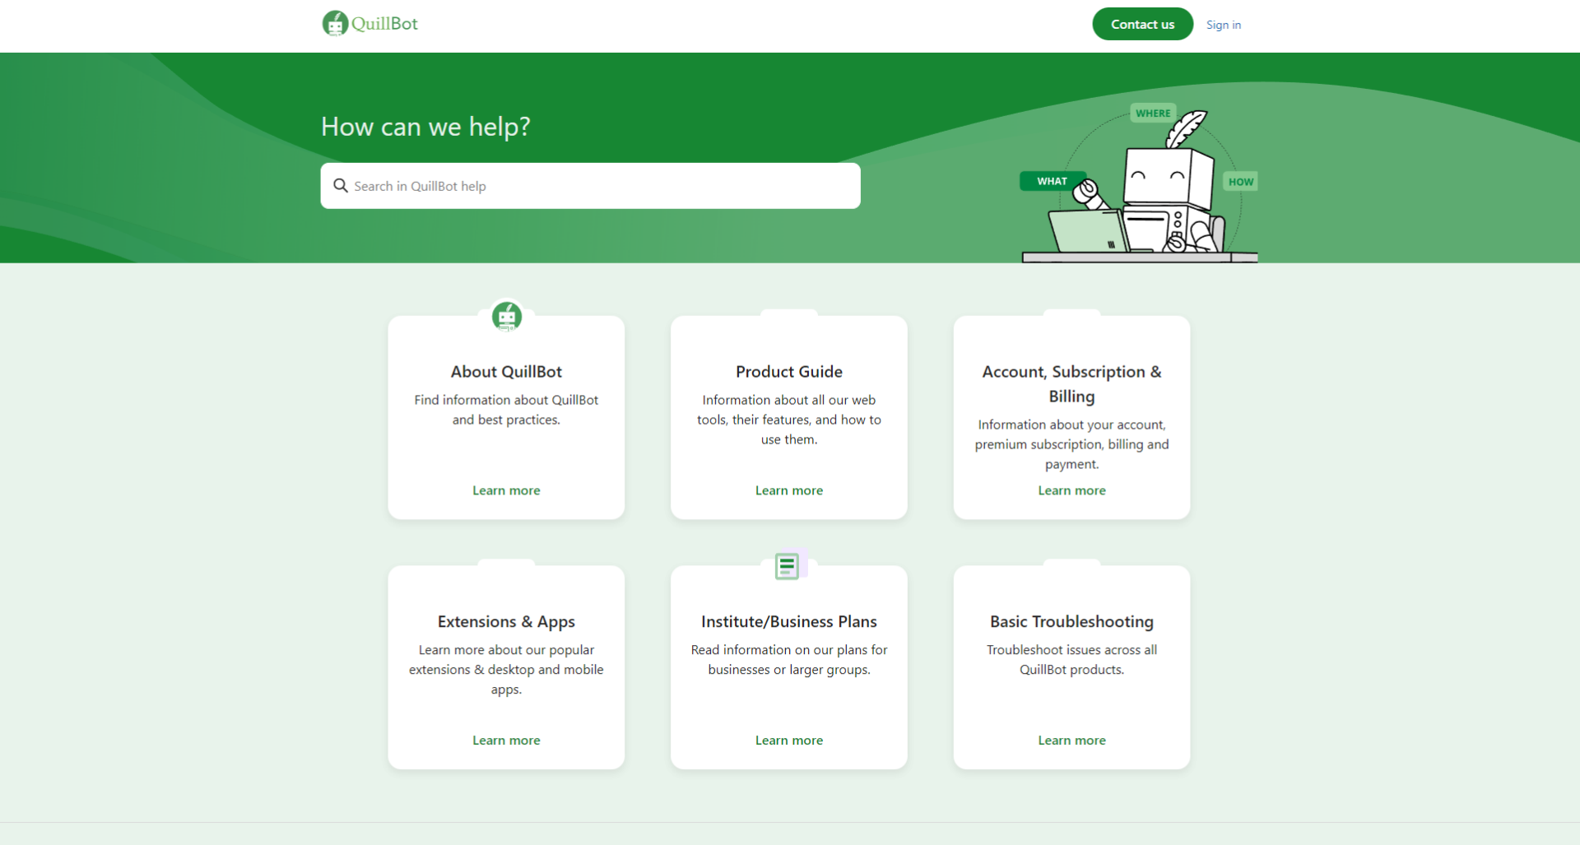Viewport: 1580px width, 845px height.
Task: Open Learn more under Basic Troubleshooting
Action: point(1071,741)
